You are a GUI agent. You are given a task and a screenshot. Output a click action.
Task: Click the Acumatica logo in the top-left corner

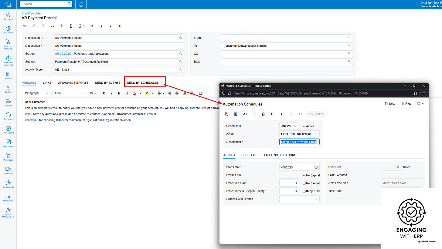[8, 4]
